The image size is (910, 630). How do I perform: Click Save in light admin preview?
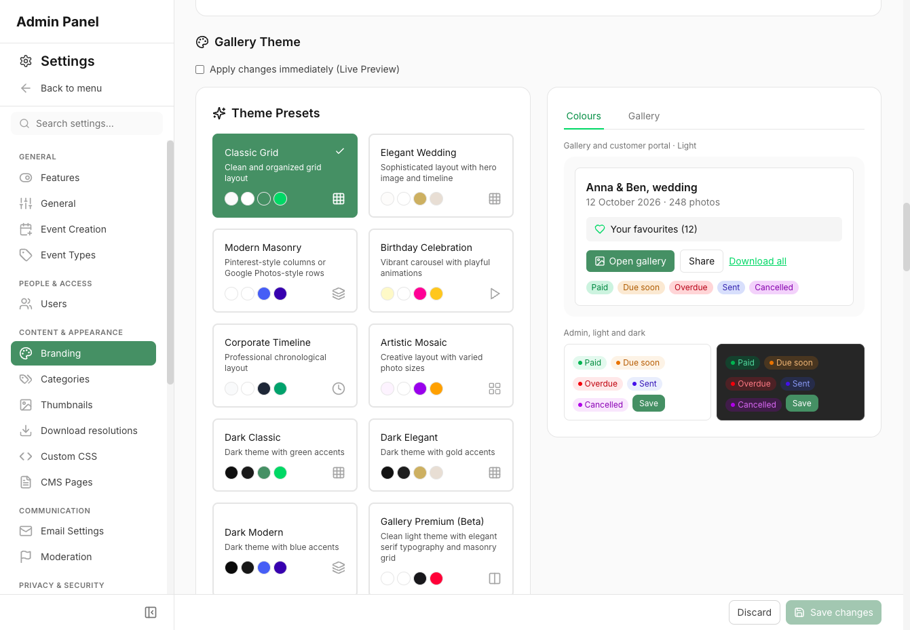click(649, 403)
